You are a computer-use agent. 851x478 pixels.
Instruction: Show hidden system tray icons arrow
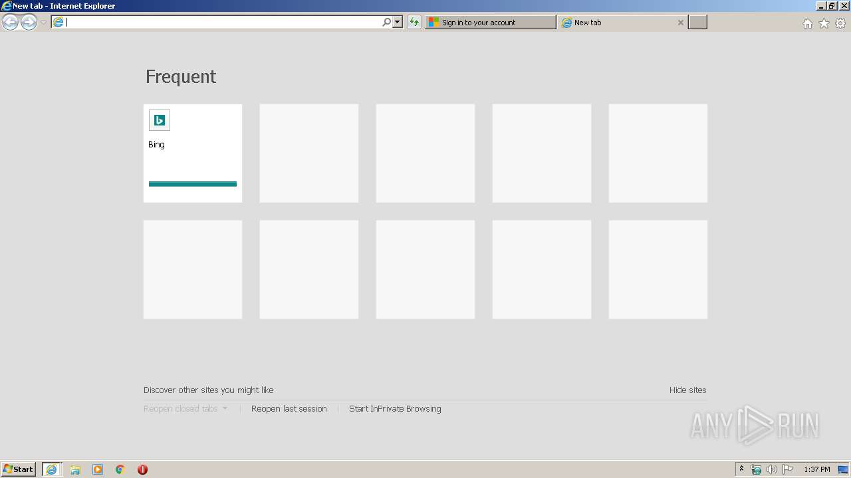(x=742, y=469)
